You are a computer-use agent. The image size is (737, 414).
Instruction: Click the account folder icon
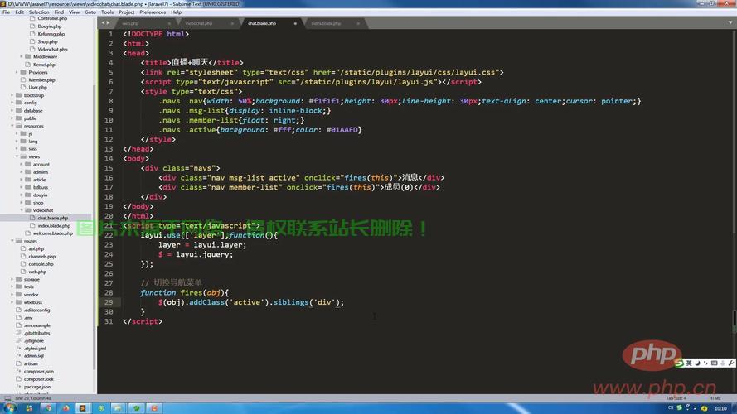pyautogui.click(x=27, y=164)
